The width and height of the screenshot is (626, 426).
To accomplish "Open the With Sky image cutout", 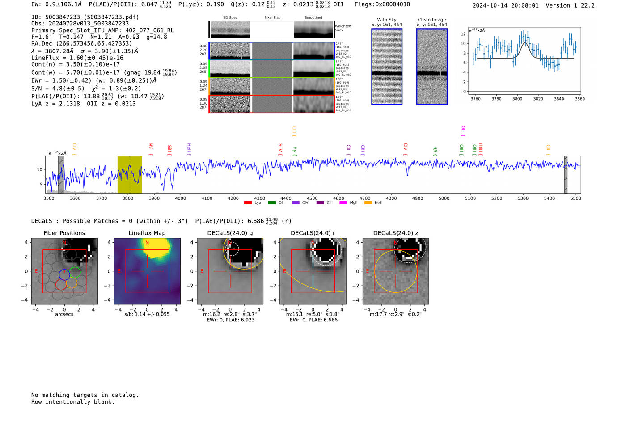I will (x=387, y=67).
